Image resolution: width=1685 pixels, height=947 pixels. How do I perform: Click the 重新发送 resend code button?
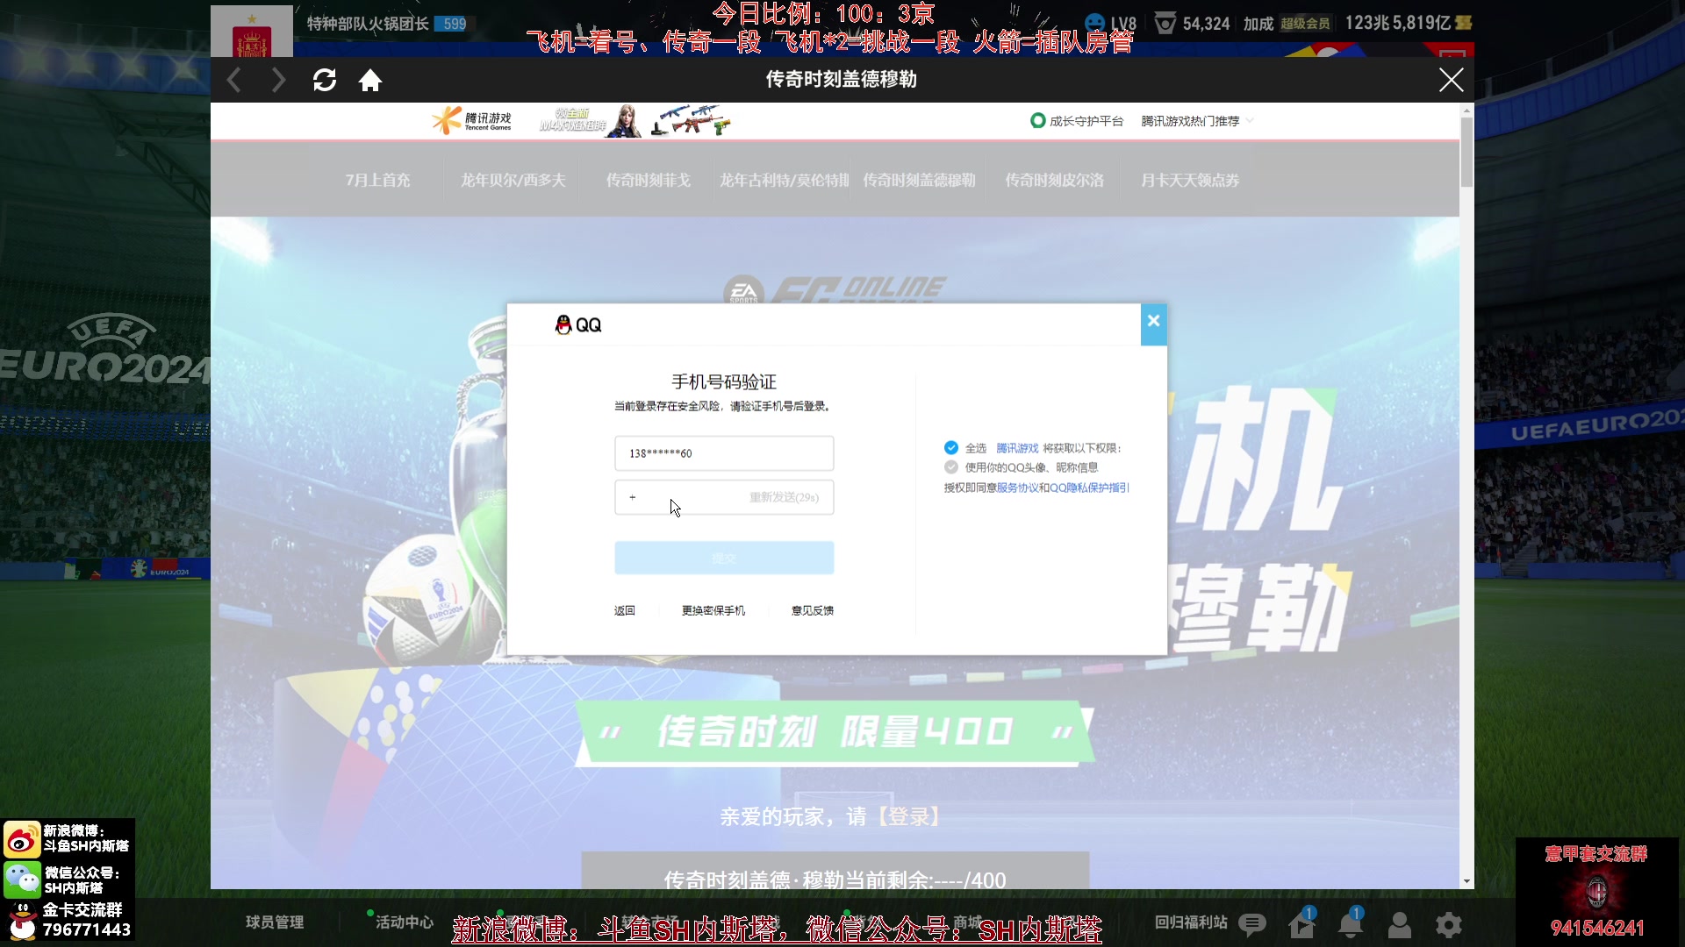784,497
